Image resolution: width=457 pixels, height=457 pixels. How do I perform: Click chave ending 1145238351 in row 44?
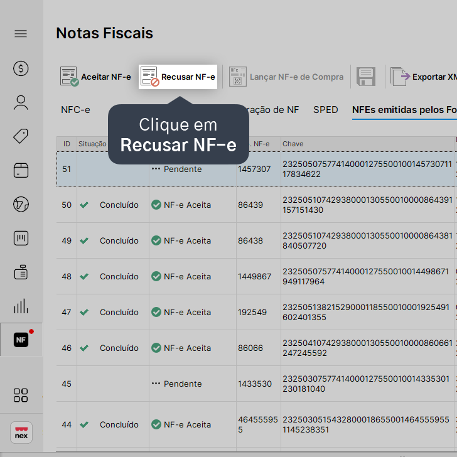point(366,424)
